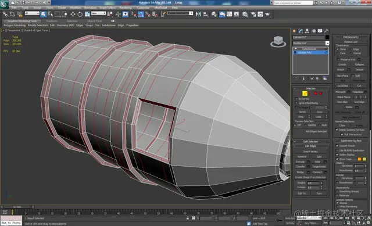
Task: Open the Material Editor
Action: coord(245,14)
